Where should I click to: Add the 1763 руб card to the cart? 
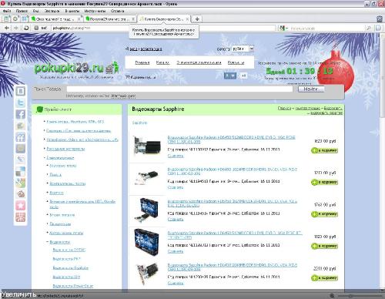click(324, 214)
